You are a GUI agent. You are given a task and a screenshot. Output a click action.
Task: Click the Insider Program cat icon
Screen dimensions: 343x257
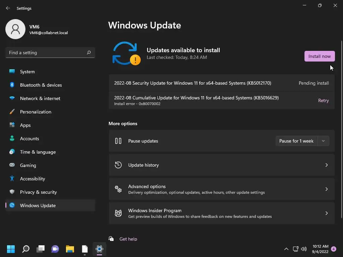tap(118, 213)
